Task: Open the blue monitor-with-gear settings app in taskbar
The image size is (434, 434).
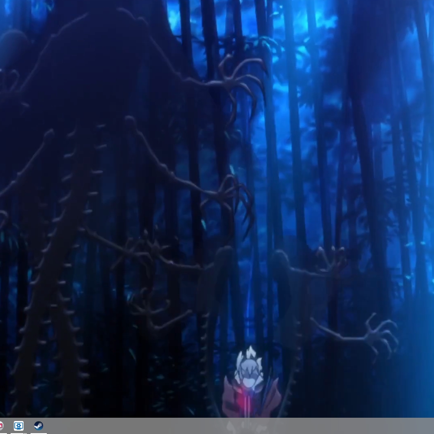Action: point(19,425)
